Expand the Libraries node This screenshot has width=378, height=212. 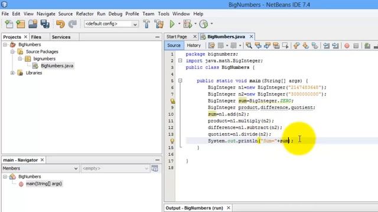(12, 73)
